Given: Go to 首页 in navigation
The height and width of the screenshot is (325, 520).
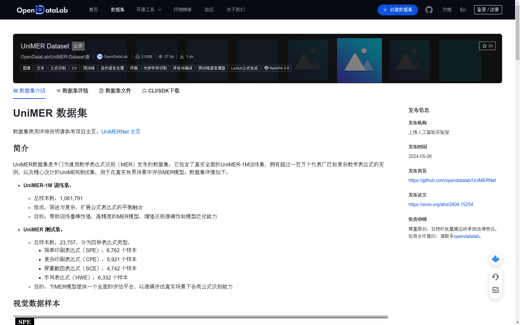Looking at the screenshot, I should pos(93,10).
